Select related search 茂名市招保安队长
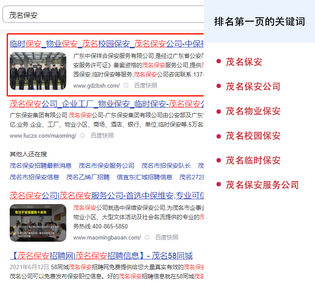Image resolution: width=315 pixels, height=282 pixels. 166,166
